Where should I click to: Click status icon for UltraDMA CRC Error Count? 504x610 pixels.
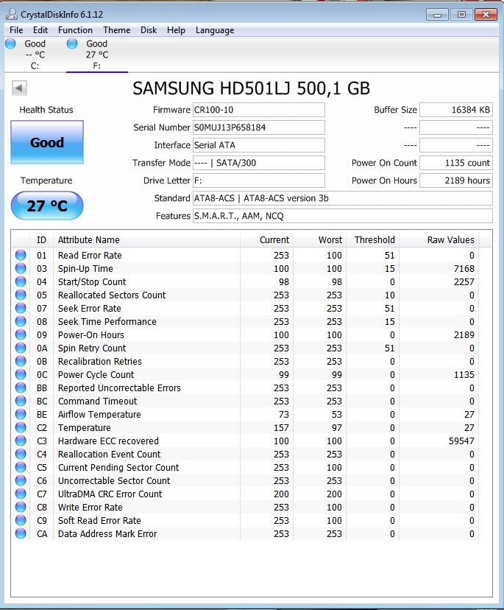pos(21,494)
